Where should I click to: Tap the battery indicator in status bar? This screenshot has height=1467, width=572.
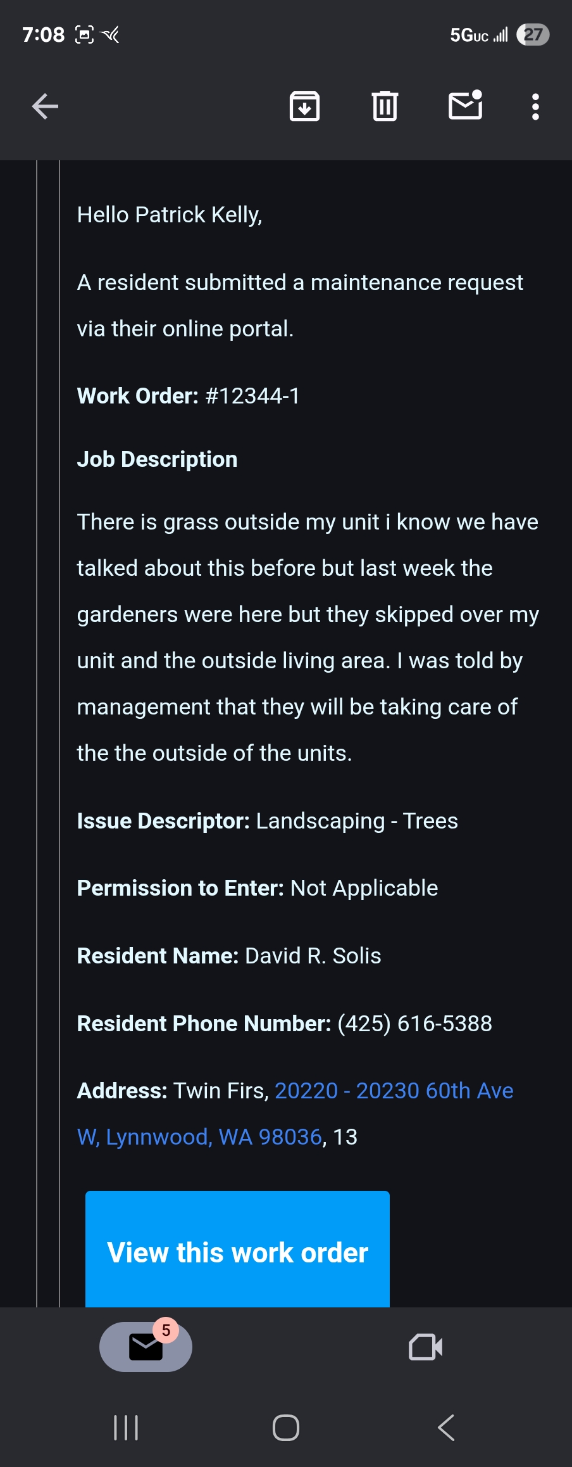[x=533, y=34]
